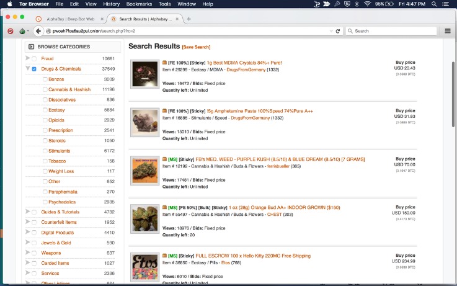457x286 pixels.
Task: Open Notification Center icon
Action: pos(445,4)
